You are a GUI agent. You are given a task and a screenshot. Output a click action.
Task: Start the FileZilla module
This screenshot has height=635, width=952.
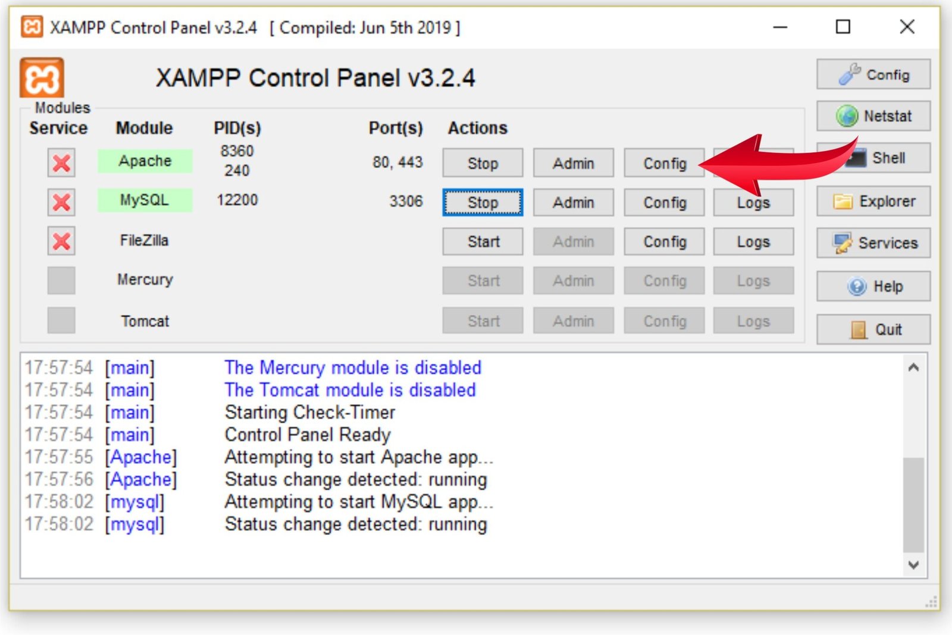click(x=483, y=241)
